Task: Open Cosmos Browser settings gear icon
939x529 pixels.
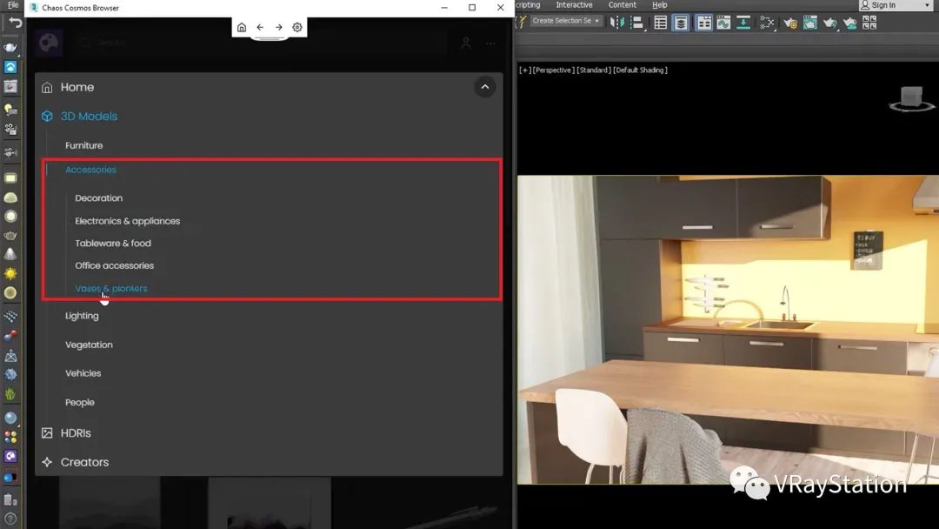Action: click(297, 28)
